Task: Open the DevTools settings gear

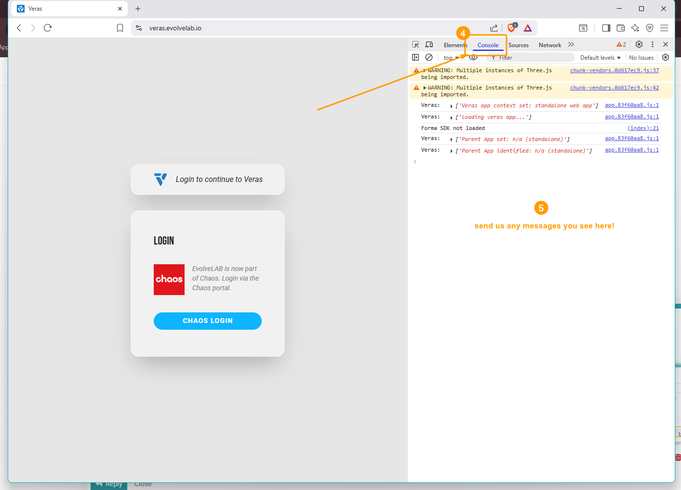Action: (639, 44)
